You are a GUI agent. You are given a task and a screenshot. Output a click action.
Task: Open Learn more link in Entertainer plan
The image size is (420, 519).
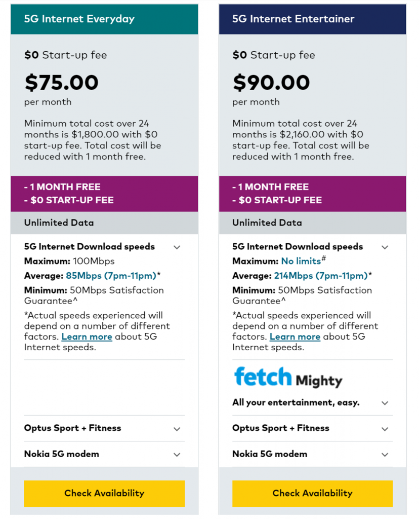(x=295, y=337)
